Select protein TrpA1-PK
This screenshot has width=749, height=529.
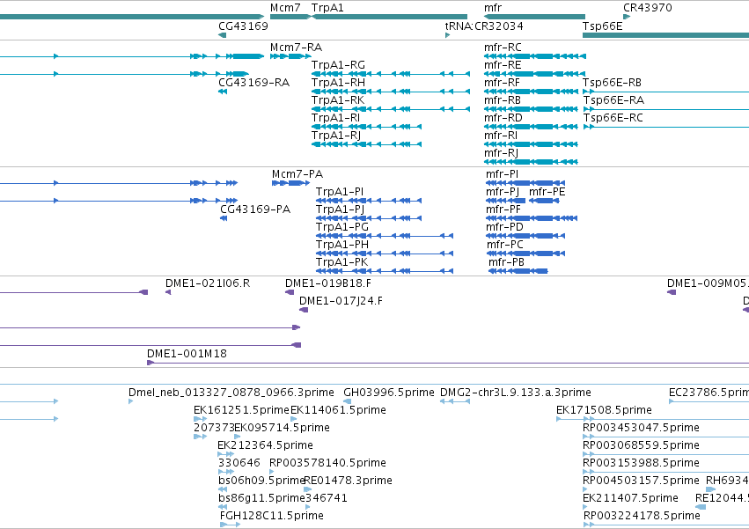coord(342,262)
